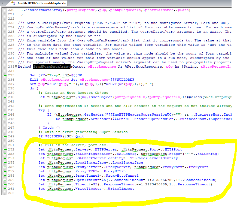237x208 pixels.
Task: Click $$$ISERR(tSC) on line 249
Action: (x=59, y=137)
